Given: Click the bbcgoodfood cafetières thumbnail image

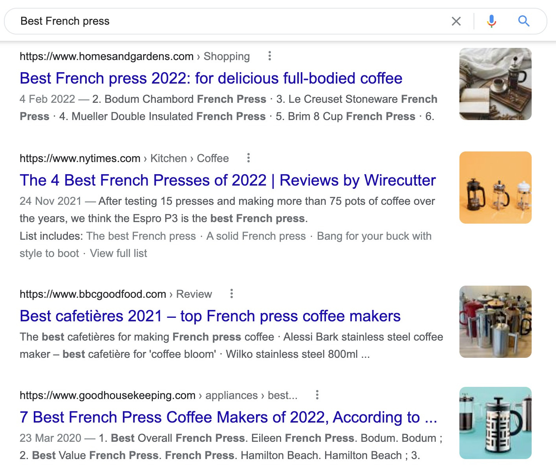Looking at the screenshot, I should [x=495, y=322].
